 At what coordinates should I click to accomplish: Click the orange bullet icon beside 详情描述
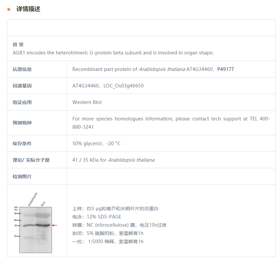[9, 9]
